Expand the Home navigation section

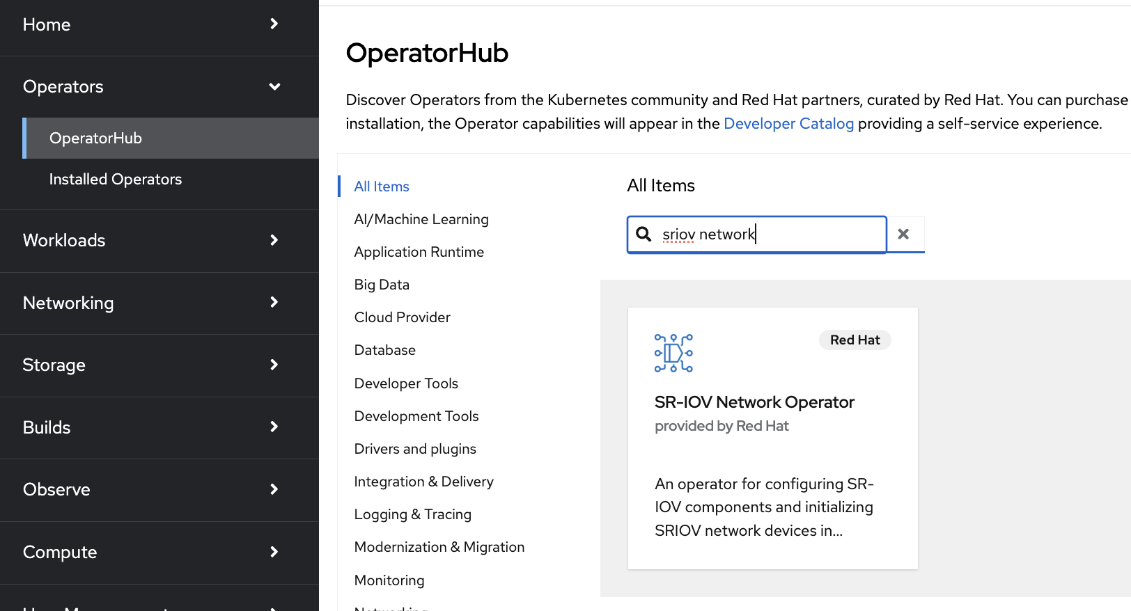point(159,25)
